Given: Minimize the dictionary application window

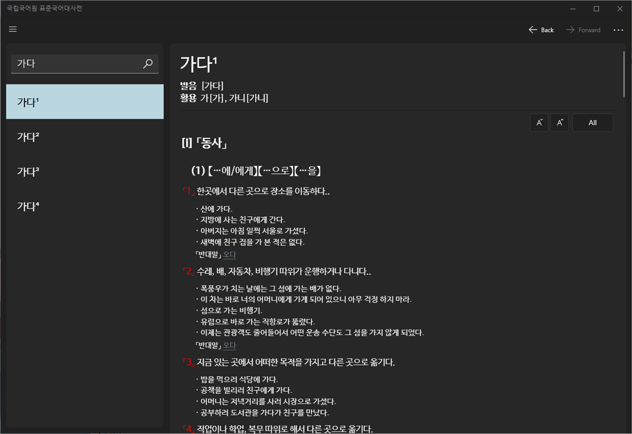Looking at the screenshot, I should coord(572,8).
